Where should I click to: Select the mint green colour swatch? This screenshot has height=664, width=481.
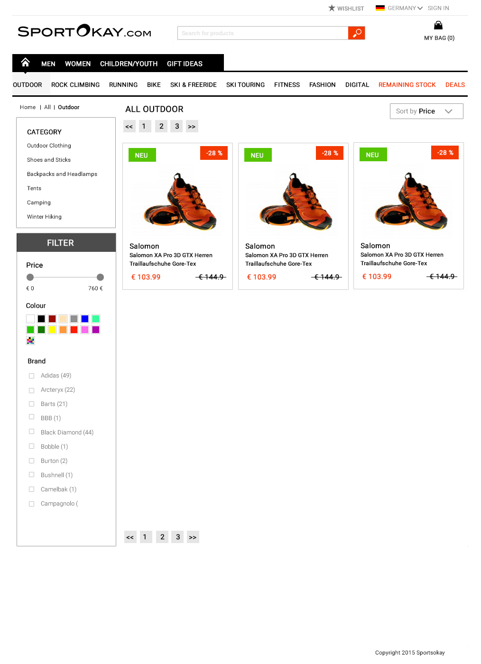pyautogui.click(x=96, y=319)
